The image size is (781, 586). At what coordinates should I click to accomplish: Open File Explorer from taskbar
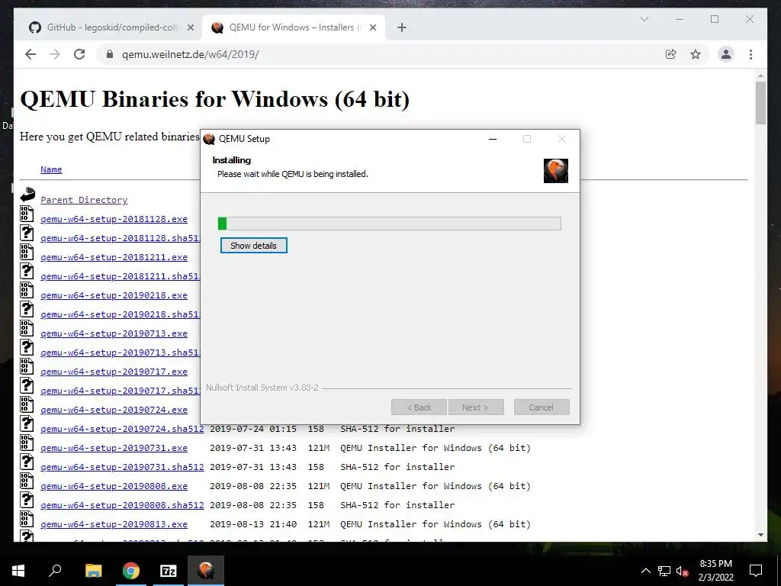pos(93,571)
